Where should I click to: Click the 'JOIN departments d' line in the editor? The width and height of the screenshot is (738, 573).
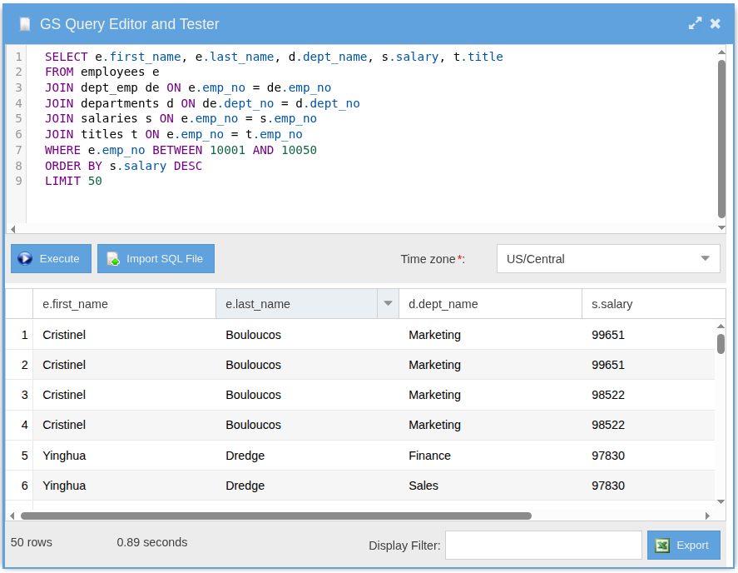pyautogui.click(x=202, y=103)
